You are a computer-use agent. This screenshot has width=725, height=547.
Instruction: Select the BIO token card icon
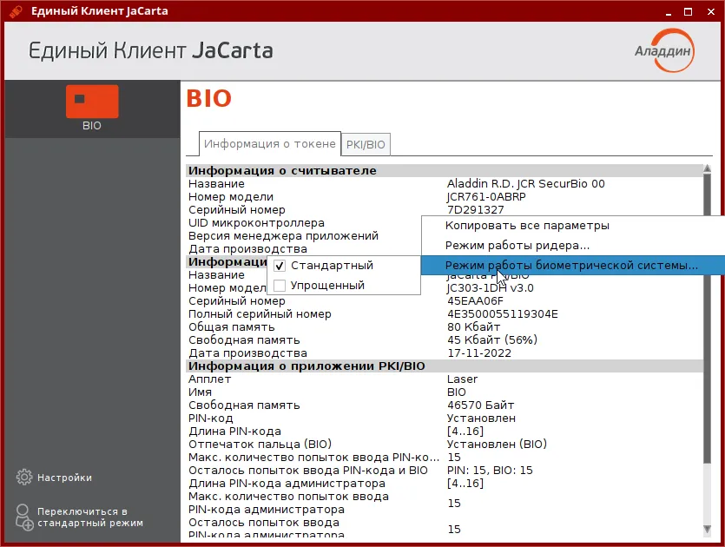pos(92,102)
